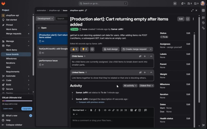Click the Upgrade trial button
This screenshot has height=129, width=207.
point(27,109)
